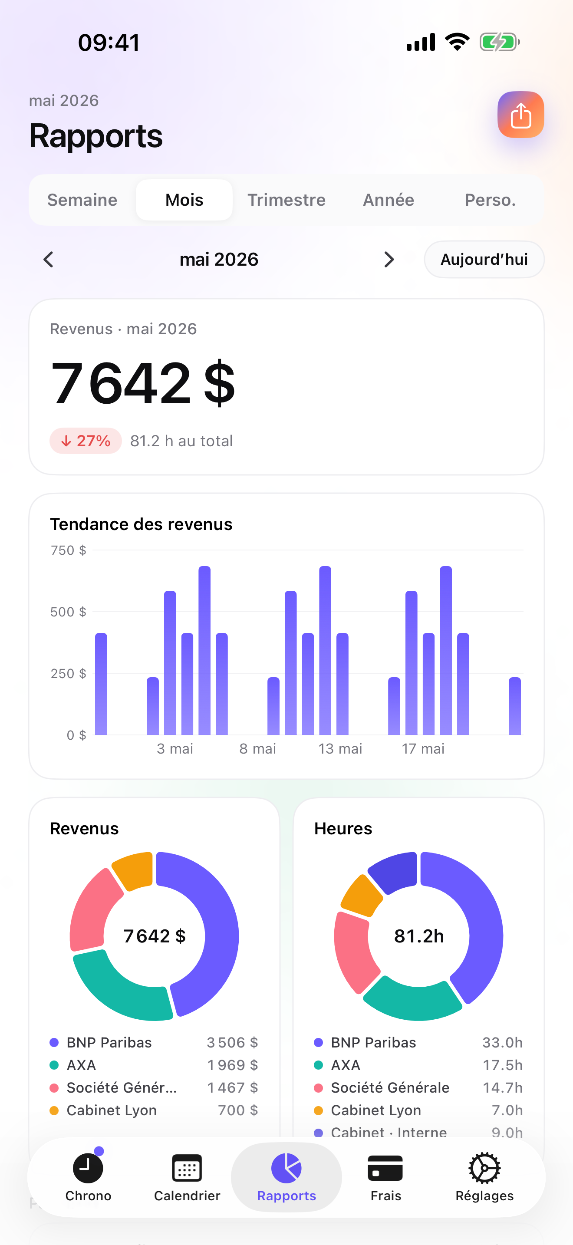Go to next month chevron

tap(389, 260)
